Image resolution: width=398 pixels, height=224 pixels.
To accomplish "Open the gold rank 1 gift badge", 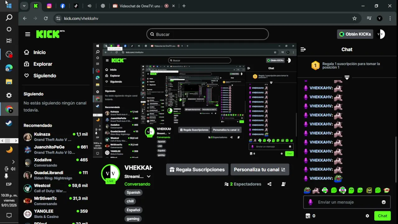I will [316, 65].
